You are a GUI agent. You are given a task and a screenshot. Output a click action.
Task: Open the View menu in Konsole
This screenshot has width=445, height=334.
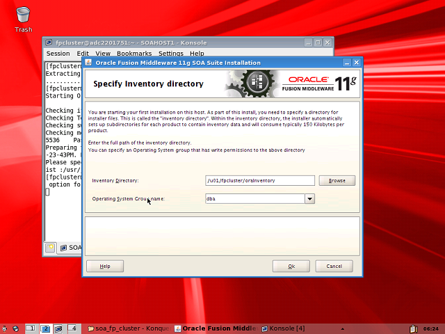[103, 54]
